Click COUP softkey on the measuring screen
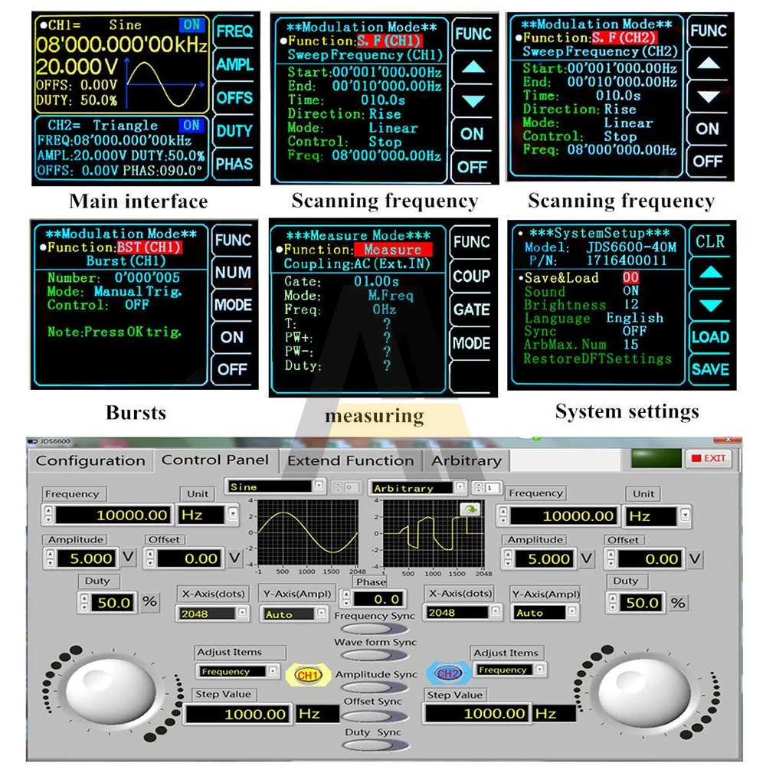Screen dimensions: 766x766 471,277
